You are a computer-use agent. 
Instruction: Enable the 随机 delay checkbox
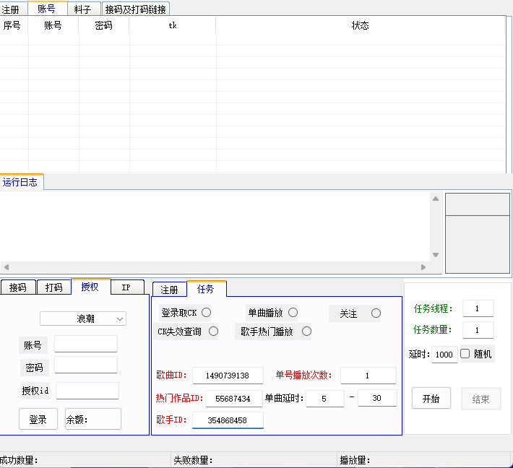click(465, 354)
